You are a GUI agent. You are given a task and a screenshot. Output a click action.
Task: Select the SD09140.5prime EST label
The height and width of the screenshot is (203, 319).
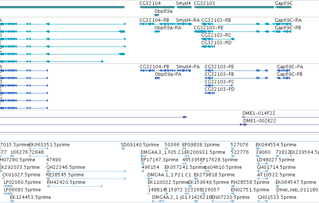pyautogui.click(x=140, y=145)
